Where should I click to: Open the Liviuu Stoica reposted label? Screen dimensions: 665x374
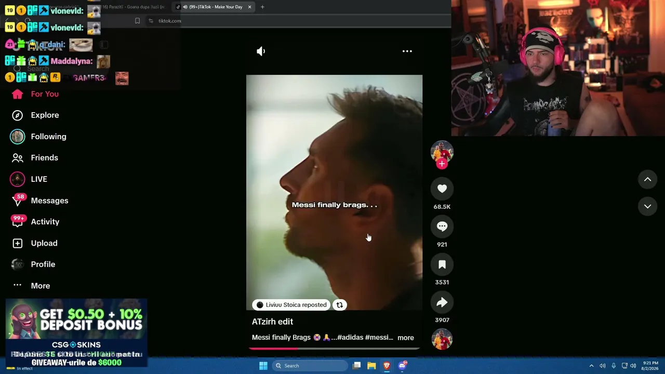coord(291,305)
